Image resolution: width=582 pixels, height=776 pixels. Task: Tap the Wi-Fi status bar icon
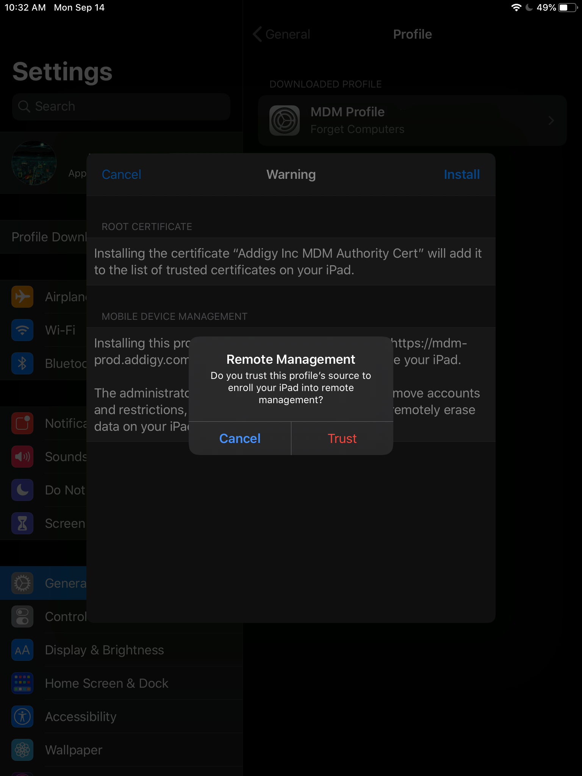coord(516,8)
